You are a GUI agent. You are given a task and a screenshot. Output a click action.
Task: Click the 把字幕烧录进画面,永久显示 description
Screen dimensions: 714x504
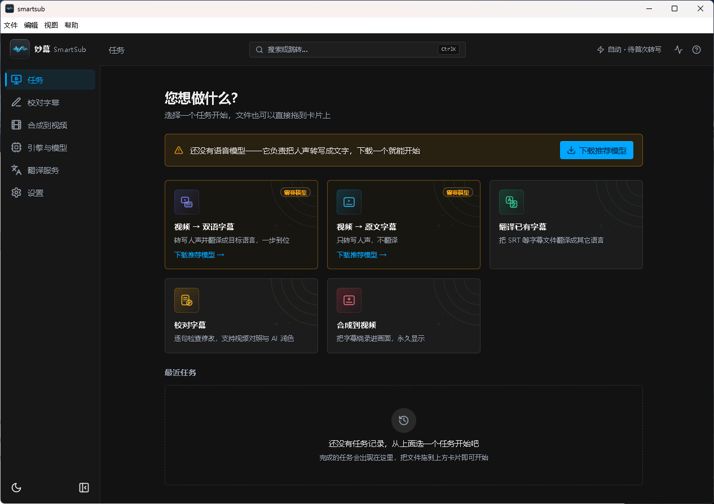[381, 339]
